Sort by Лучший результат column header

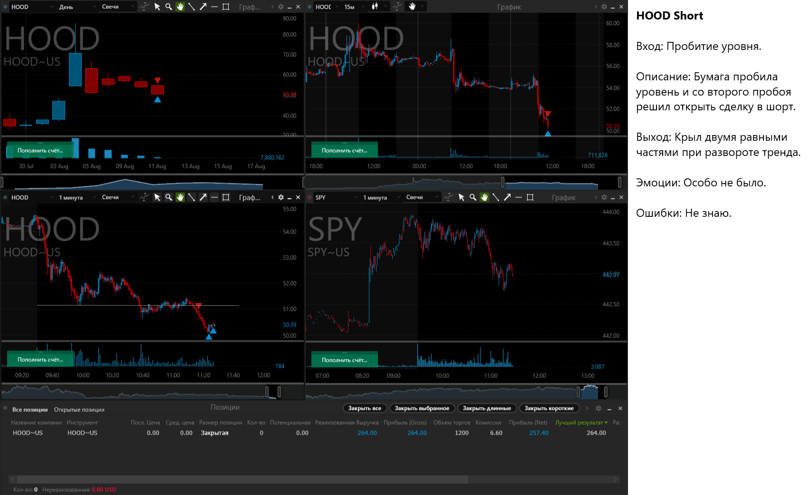581,422
